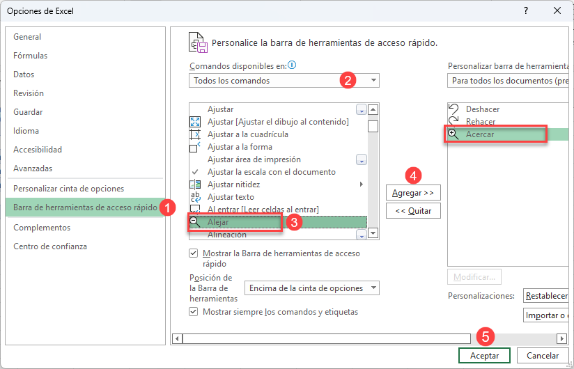The height and width of the screenshot is (369, 574).
Task: Click the Alejar zoom-out magnifier icon
Action: (195, 221)
